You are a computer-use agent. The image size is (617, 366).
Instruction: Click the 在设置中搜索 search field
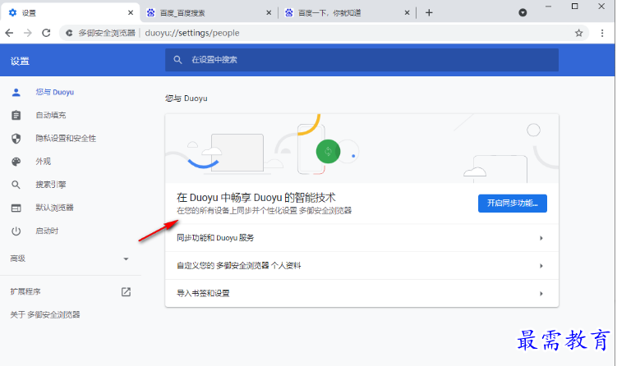point(361,60)
